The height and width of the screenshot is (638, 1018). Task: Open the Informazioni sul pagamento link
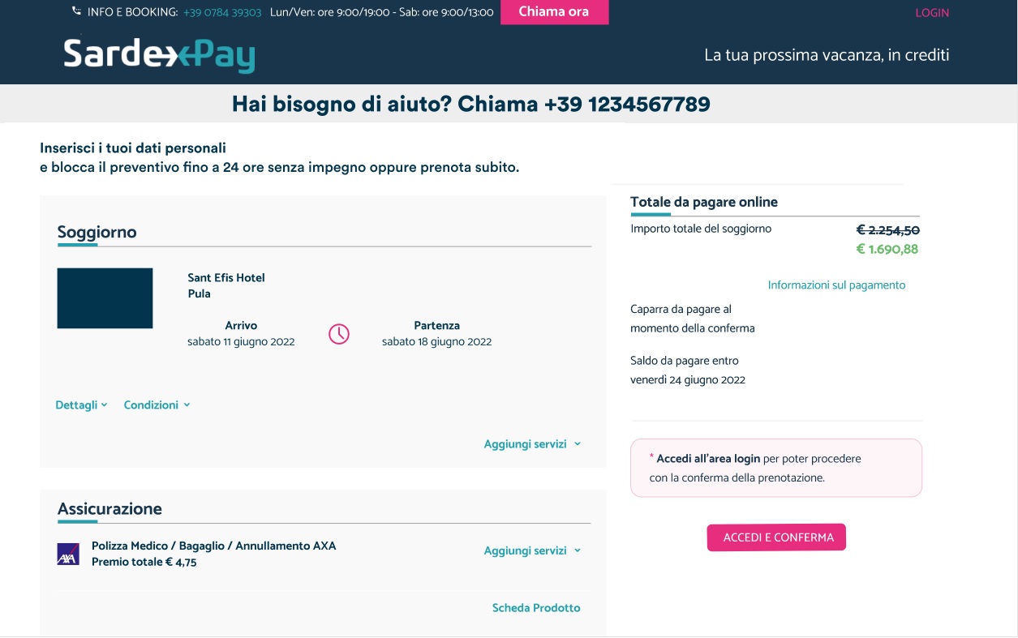coord(837,285)
